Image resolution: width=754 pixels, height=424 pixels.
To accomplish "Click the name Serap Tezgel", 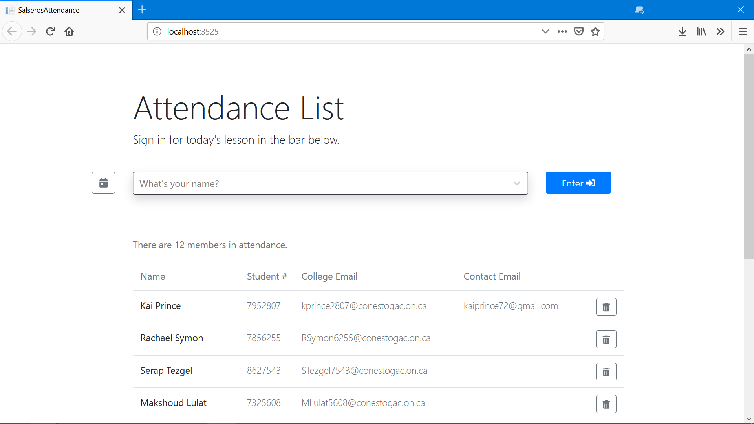I will 166,371.
